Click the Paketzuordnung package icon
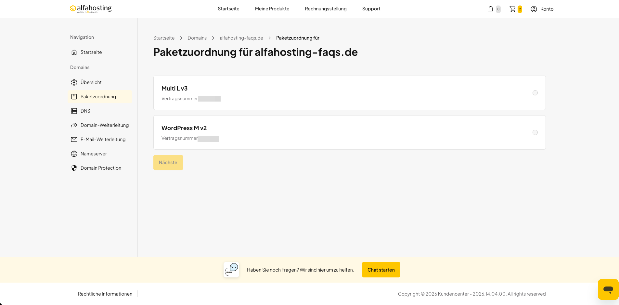 tap(74, 97)
